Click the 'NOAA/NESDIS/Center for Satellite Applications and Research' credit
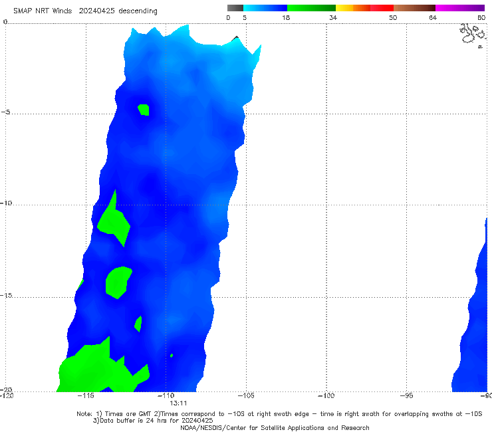The image size is (492, 432). pyautogui.click(x=275, y=428)
